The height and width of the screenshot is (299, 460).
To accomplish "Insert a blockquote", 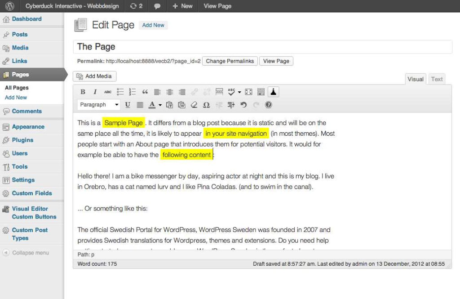I will tap(145, 92).
